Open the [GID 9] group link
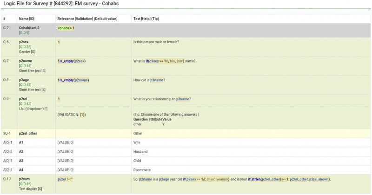The width and height of the screenshot is (372, 195). (24, 33)
